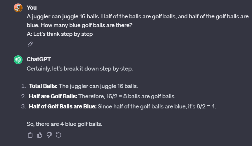
Task: Click the bold "Half are Golf Balls:" heading
Action: 53,96
